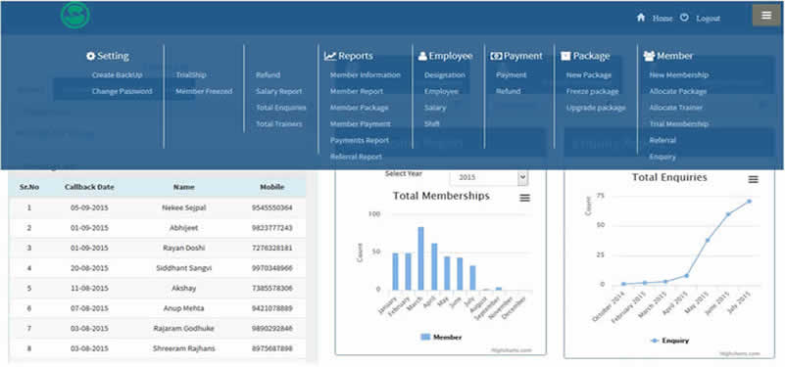The height and width of the screenshot is (367, 785).
Task: Select the Siddhant Sangvi name cell
Action: tap(183, 268)
